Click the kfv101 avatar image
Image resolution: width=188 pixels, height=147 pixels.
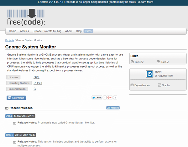[x=149, y=74]
